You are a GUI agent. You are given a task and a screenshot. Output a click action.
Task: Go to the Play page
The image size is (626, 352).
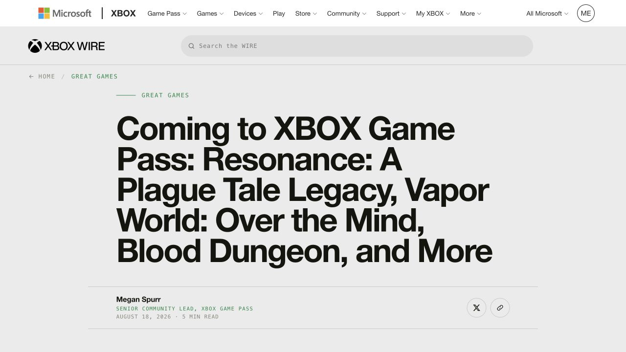[x=279, y=13]
